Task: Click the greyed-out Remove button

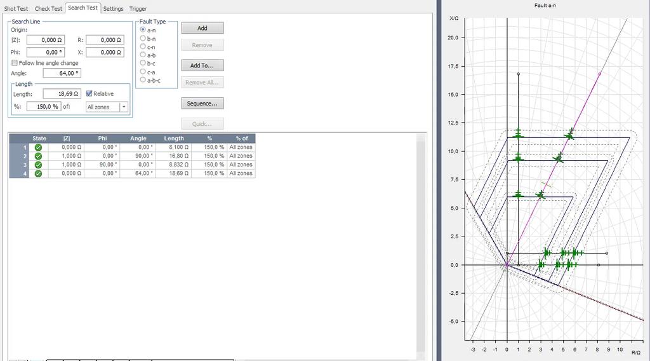Action: [x=202, y=45]
